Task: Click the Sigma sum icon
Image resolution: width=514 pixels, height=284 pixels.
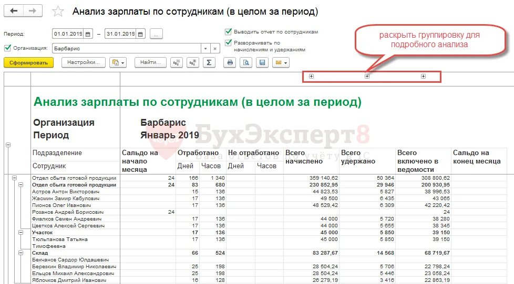Action: click(x=209, y=62)
